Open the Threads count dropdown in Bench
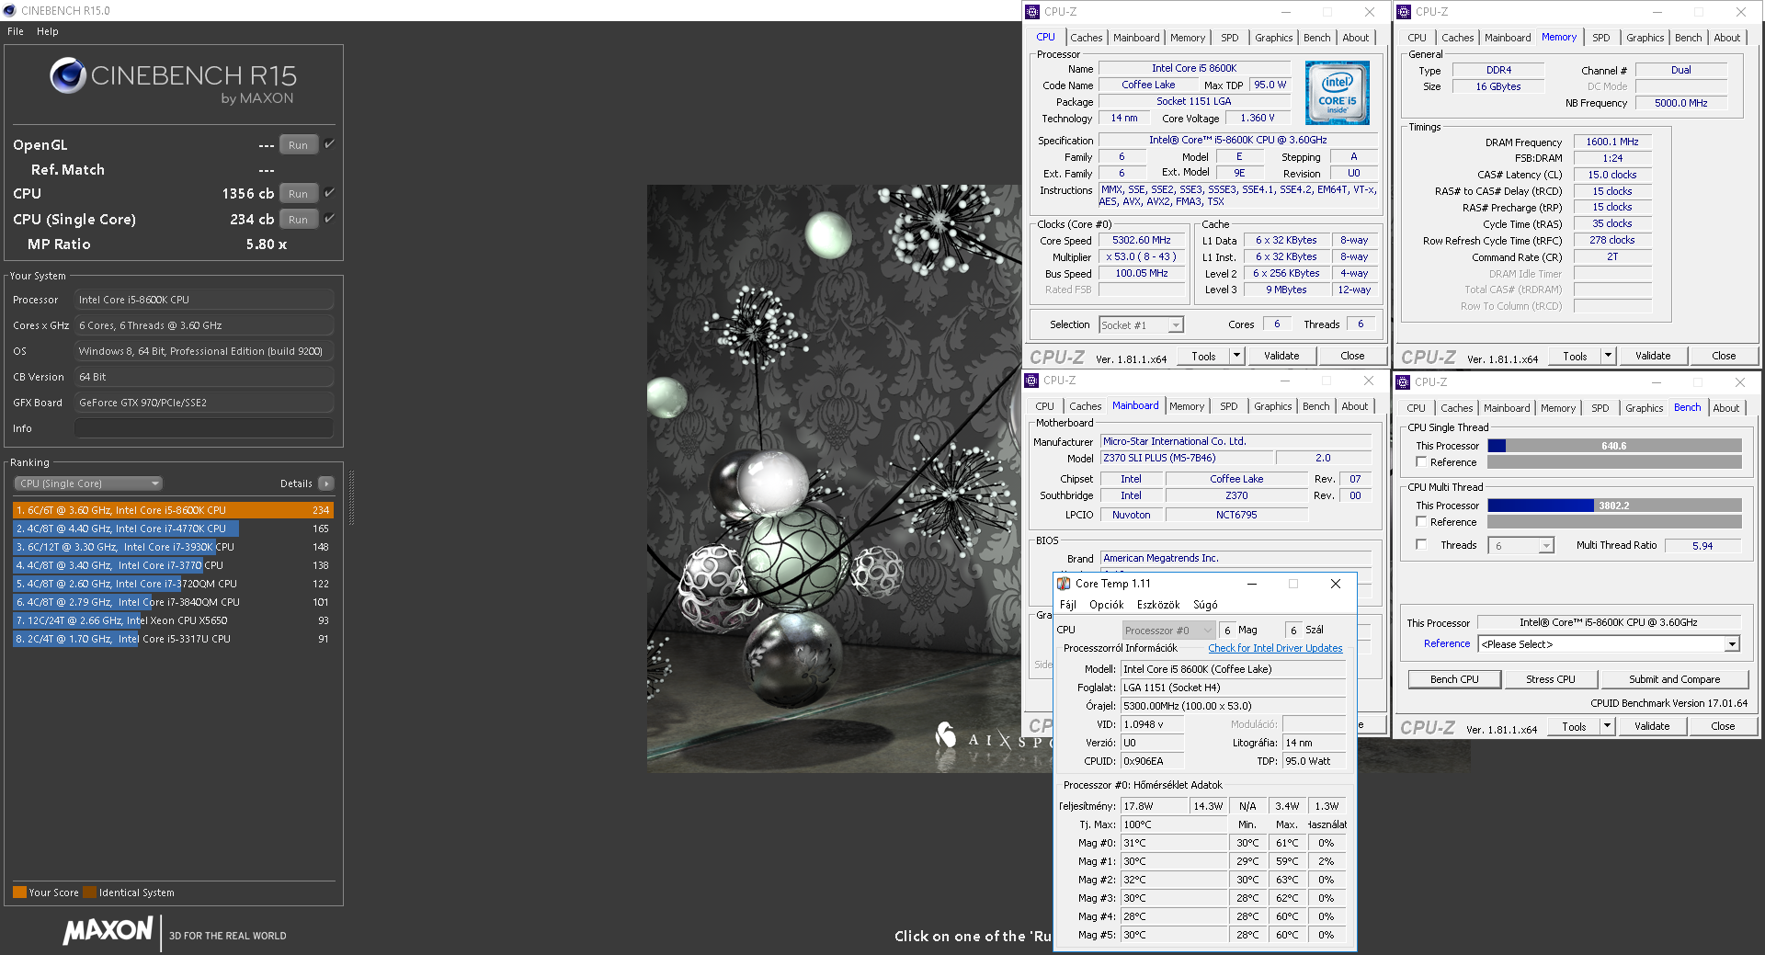The height and width of the screenshot is (955, 1765). point(1521,546)
